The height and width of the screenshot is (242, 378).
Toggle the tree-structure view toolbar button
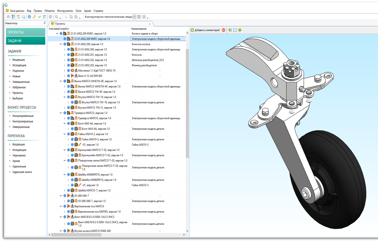coord(13,17)
